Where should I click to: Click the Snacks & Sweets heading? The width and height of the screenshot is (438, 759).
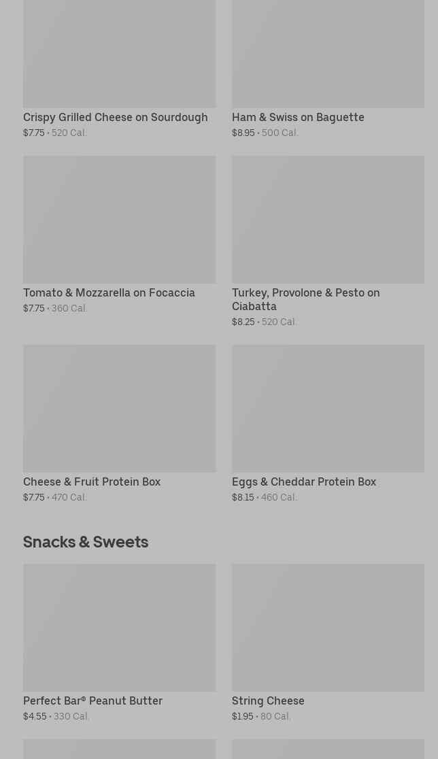[x=86, y=541]
